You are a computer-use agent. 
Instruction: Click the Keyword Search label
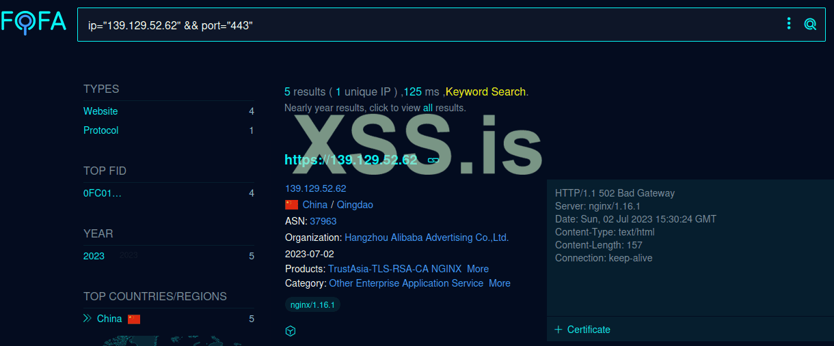pos(485,91)
